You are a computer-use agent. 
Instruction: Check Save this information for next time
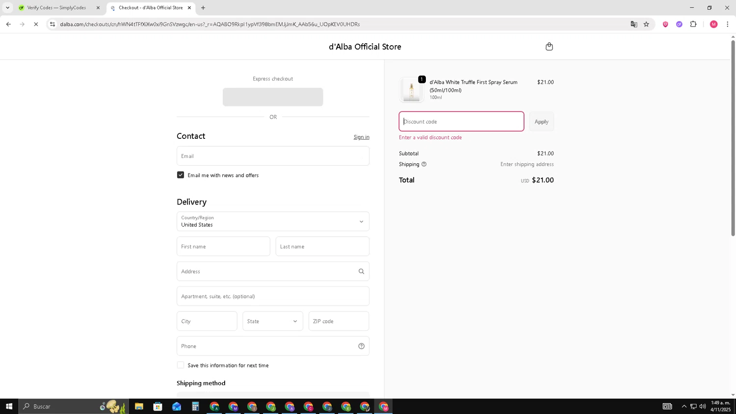click(x=181, y=365)
